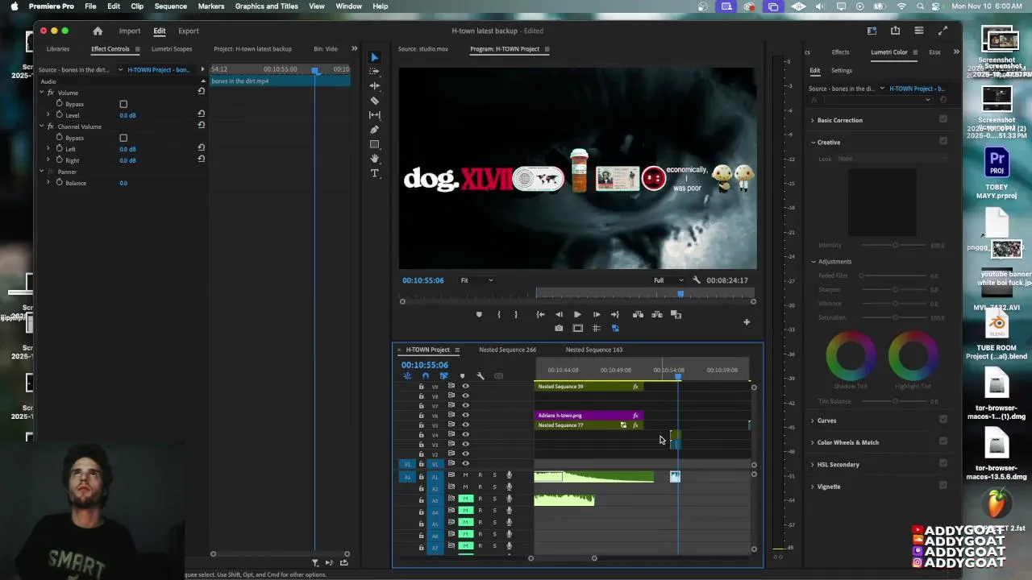This screenshot has height=580, width=1032.
Task: Toggle Creative section checkbox
Action: tap(943, 141)
